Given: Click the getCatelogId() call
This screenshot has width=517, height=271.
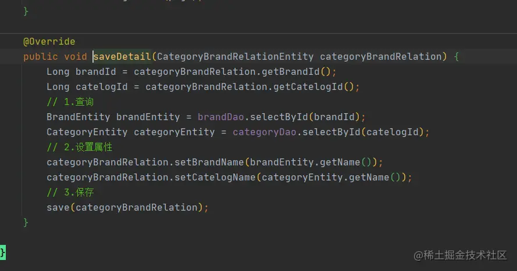Looking at the screenshot, I should [313, 87].
